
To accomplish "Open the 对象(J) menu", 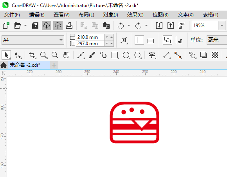I will (111, 15).
